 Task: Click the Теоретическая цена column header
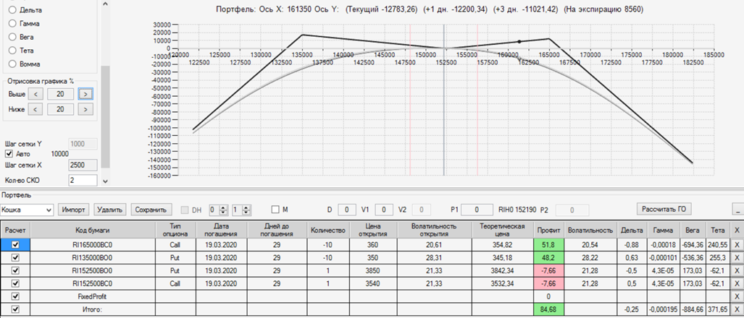point(503,230)
